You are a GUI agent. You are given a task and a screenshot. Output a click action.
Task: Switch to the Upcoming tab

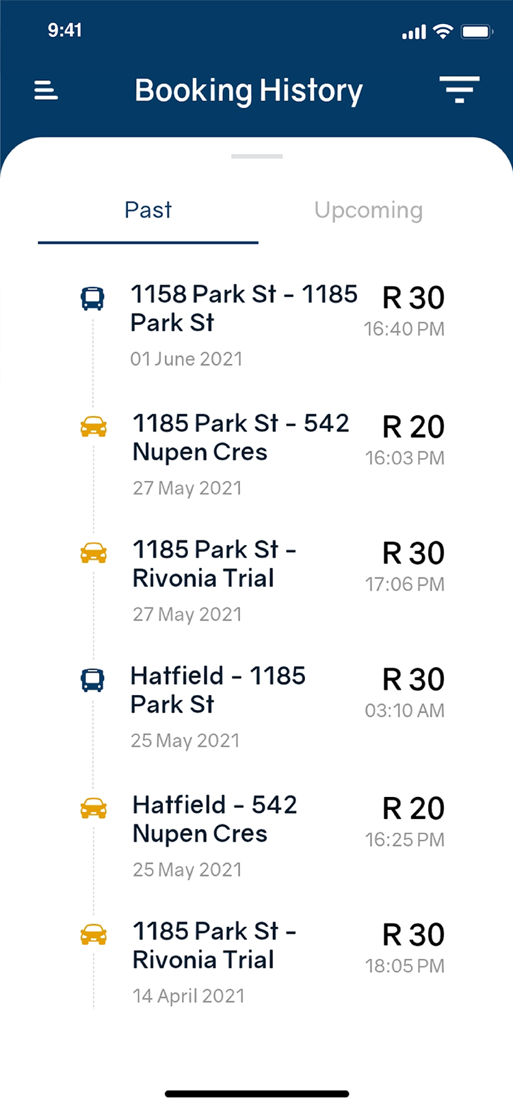pyautogui.click(x=368, y=210)
